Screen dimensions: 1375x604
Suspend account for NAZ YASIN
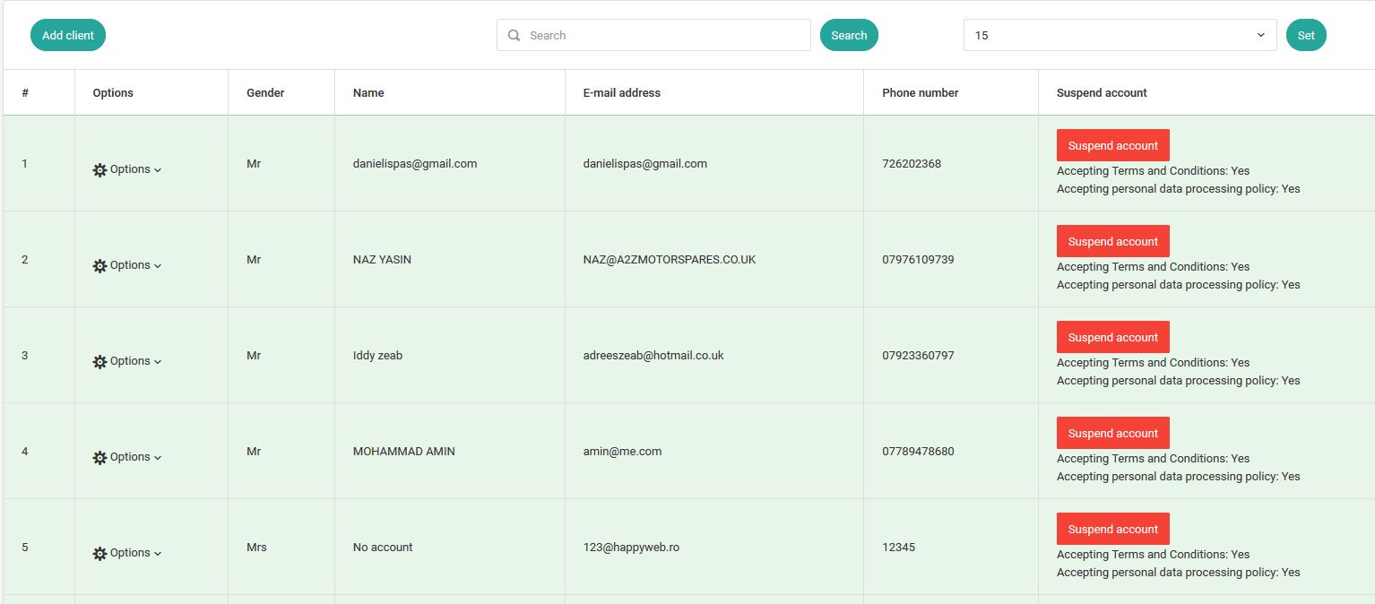[x=1112, y=241]
